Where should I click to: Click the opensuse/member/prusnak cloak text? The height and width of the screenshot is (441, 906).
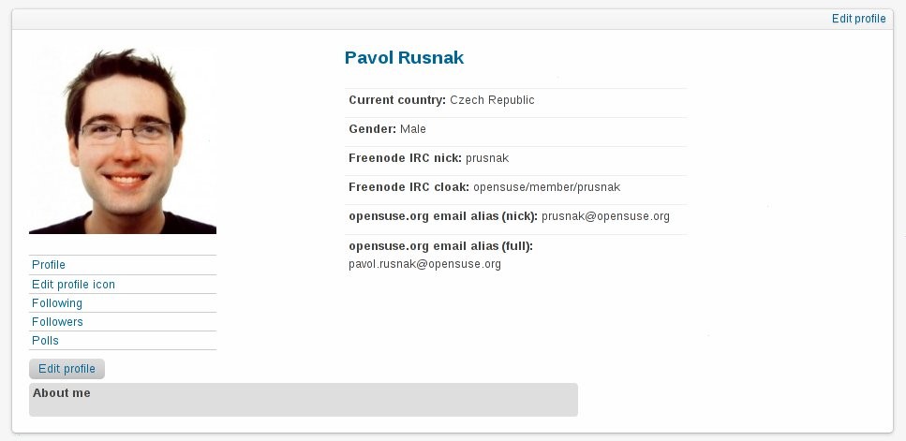click(546, 187)
